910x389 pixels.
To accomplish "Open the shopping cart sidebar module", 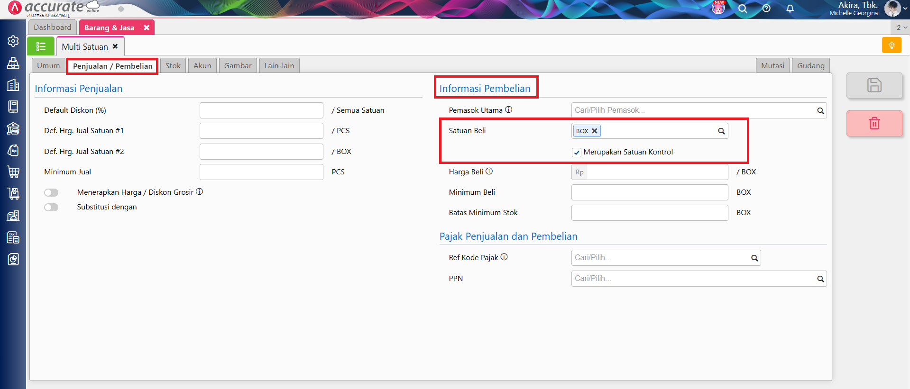I will click(x=13, y=172).
